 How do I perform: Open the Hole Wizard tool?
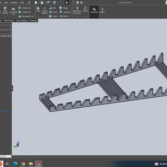5,10
